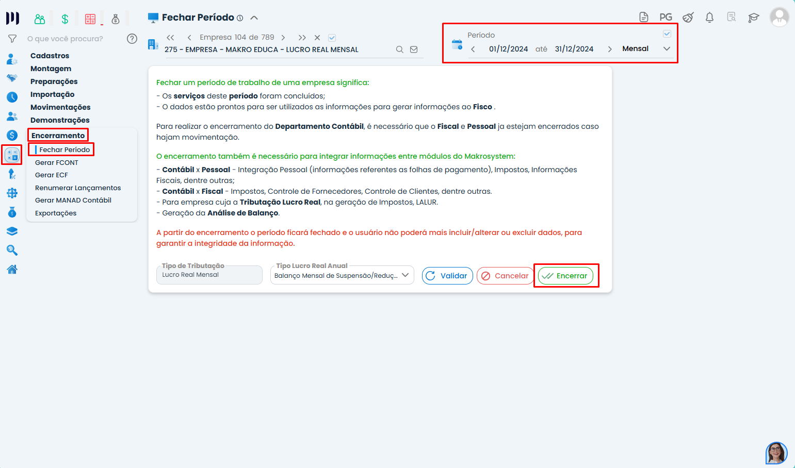
Task: Click the company building icon
Action: coord(153,44)
